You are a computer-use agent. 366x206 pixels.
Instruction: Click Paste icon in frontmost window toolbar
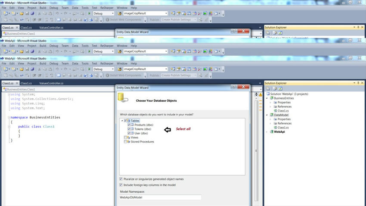pyautogui.click(x=50, y=69)
